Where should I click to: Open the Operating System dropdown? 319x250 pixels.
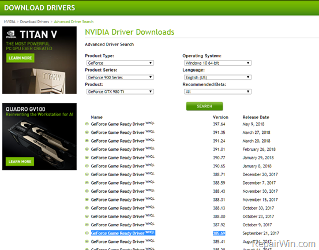(x=217, y=63)
